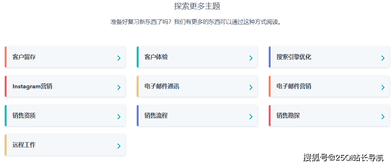392x166 pixels.
Task: Click the chevron beside 电子邮件营销
Action: click(383, 87)
